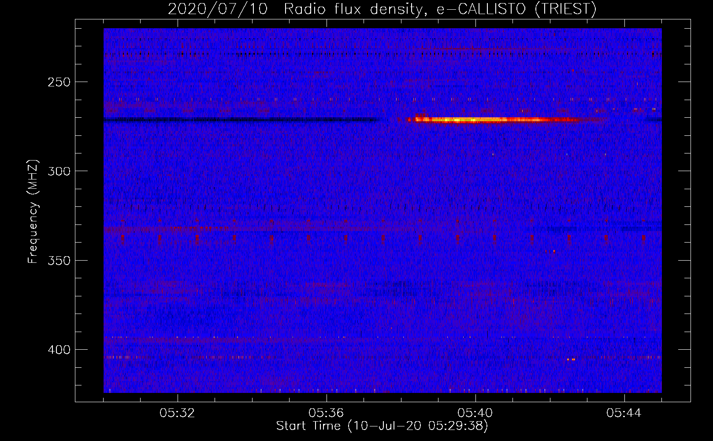Click the 05:32 time tick label
Viewport: 713px width, 441px height.
coord(177,413)
